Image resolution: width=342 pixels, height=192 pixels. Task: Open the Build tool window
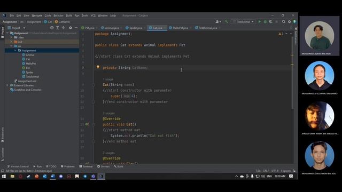click(x=119, y=166)
